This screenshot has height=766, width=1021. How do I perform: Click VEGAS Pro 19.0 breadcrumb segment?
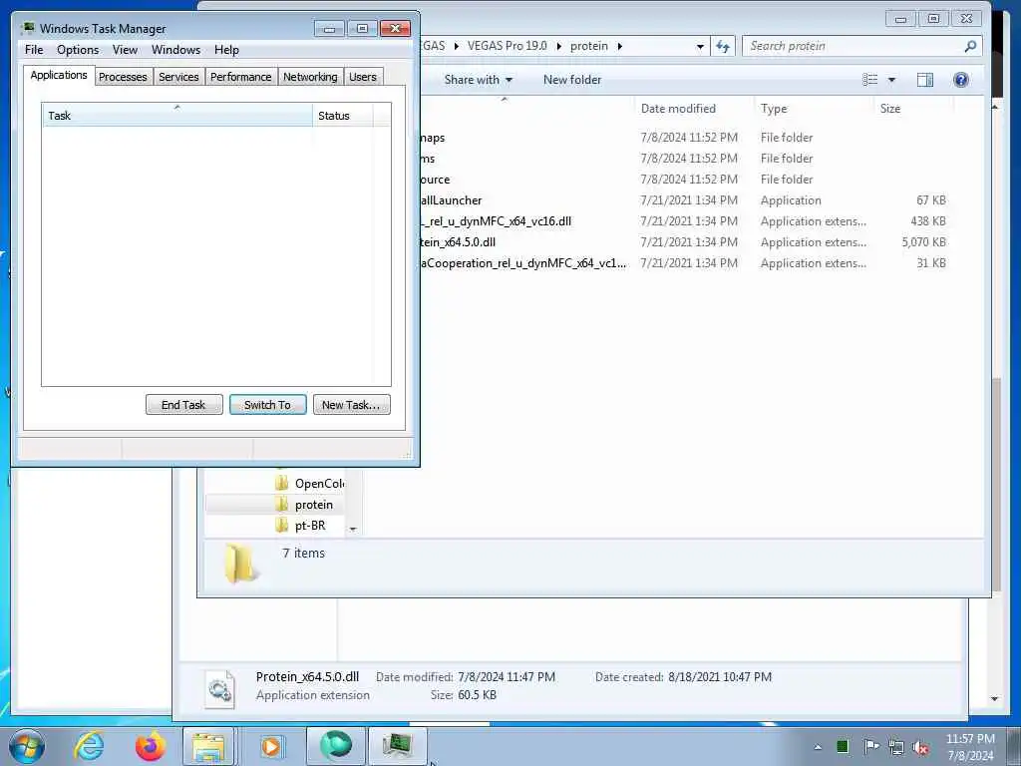point(508,46)
